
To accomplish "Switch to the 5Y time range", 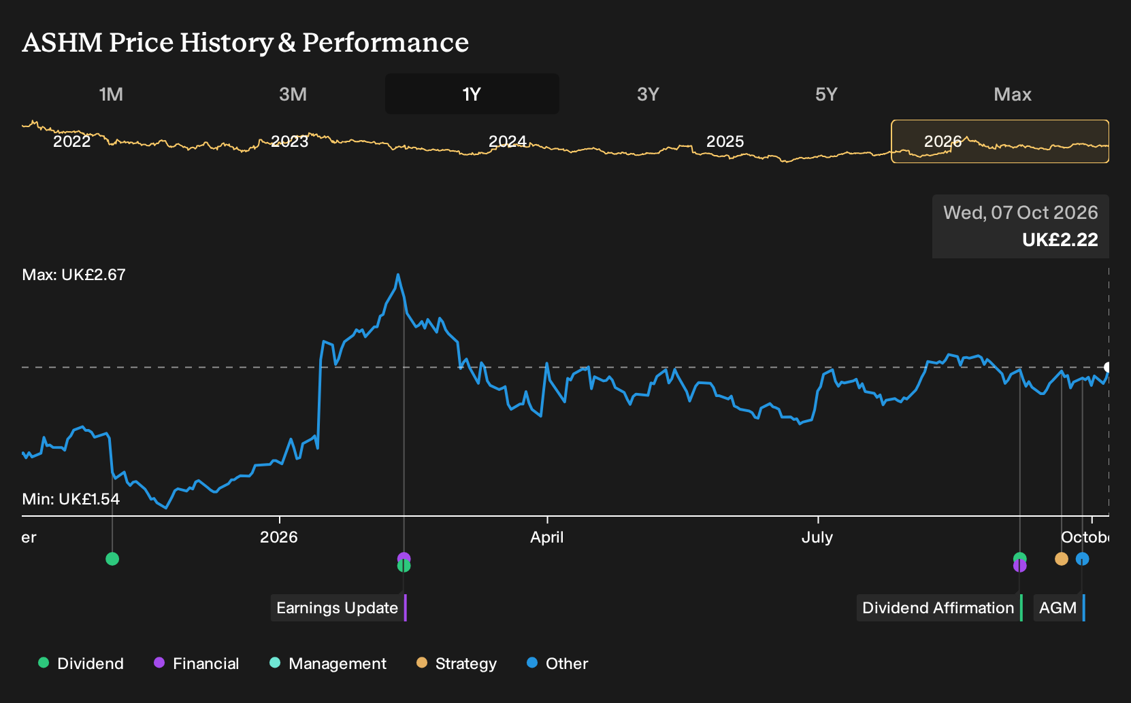I will (826, 94).
